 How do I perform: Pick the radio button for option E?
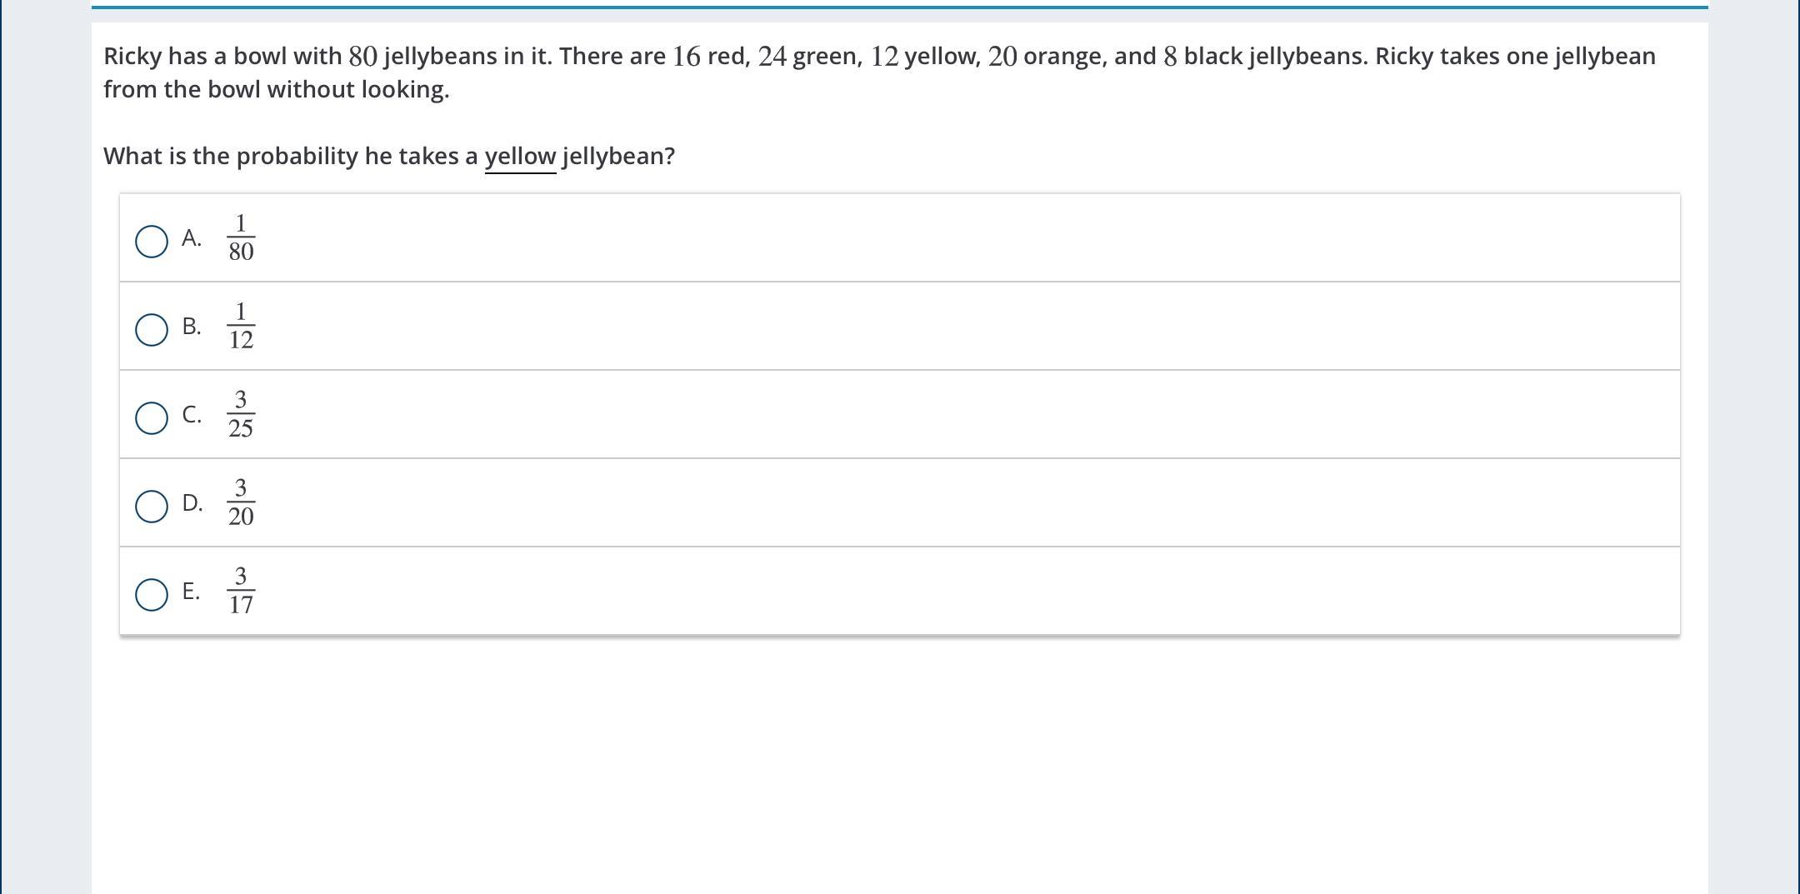coord(152,595)
